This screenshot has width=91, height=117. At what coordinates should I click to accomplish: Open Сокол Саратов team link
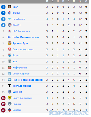pos(21,74)
